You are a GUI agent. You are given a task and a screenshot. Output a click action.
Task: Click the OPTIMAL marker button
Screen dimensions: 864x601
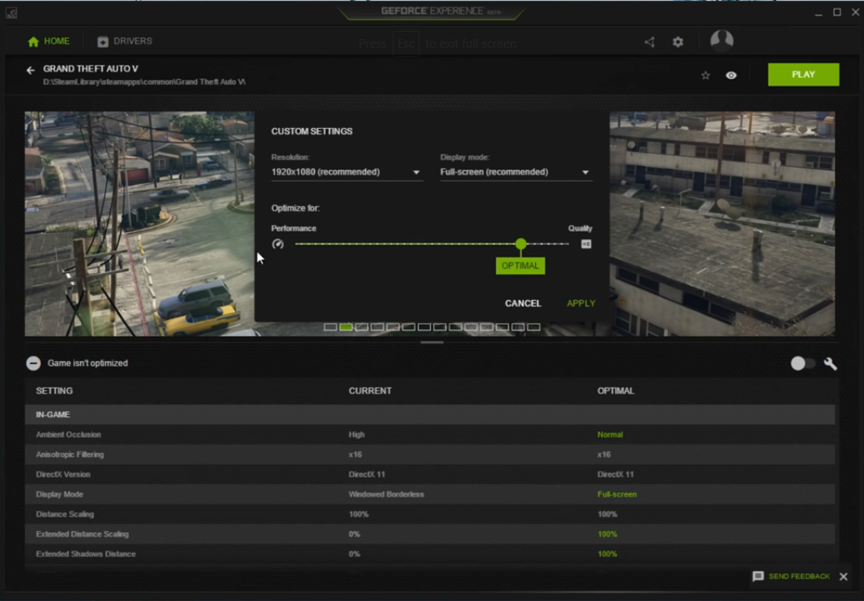coord(520,266)
